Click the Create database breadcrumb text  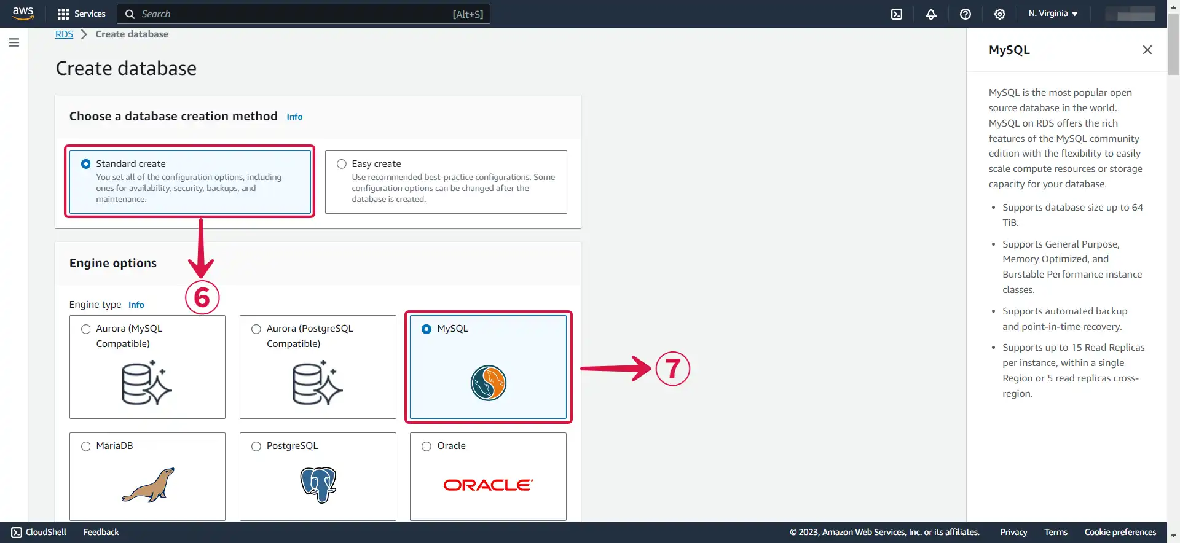(132, 34)
